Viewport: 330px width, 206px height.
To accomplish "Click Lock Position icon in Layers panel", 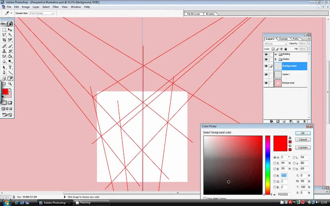I will (281, 49).
